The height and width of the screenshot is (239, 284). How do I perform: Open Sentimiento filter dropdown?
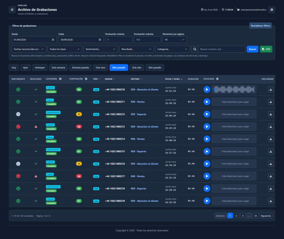coord(101,49)
